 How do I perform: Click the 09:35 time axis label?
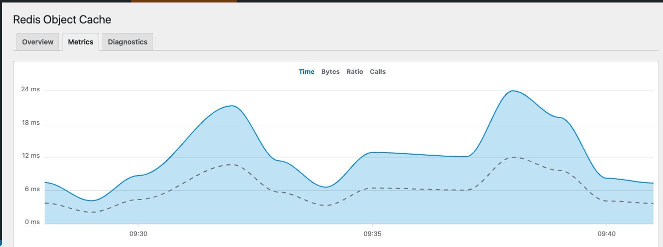coord(372,234)
